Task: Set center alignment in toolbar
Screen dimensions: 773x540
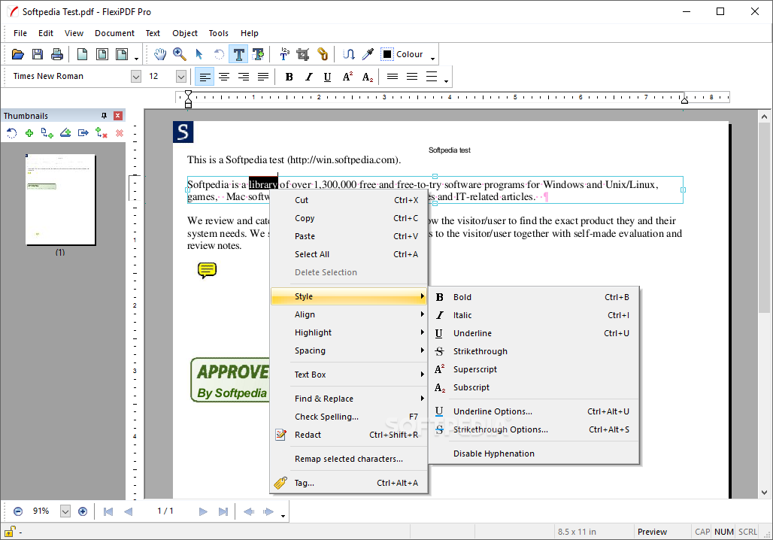Action: pyautogui.click(x=224, y=77)
